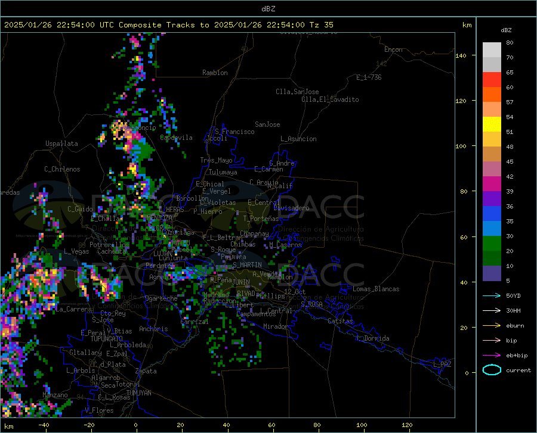This screenshot has width=537, height=433.
Task: Select the magenta 42 dBZ color swatch
Action: (492, 184)
